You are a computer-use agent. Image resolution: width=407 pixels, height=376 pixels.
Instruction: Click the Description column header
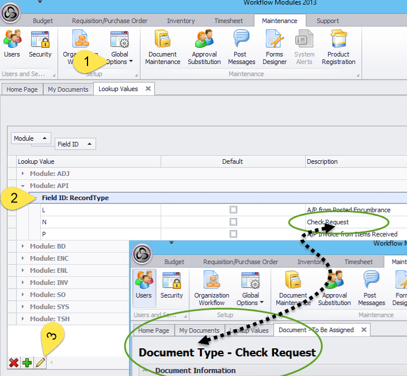(322, 161)
